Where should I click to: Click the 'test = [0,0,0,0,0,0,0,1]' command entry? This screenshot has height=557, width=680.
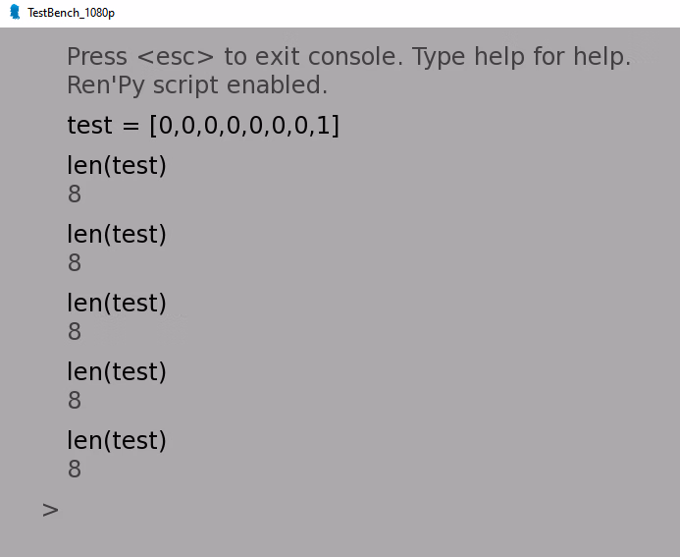(203, 125)
